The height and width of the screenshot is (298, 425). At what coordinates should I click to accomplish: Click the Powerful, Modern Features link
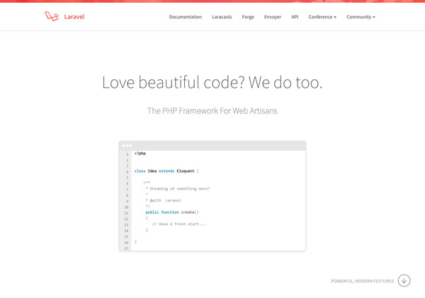click(x=362, y=281)
